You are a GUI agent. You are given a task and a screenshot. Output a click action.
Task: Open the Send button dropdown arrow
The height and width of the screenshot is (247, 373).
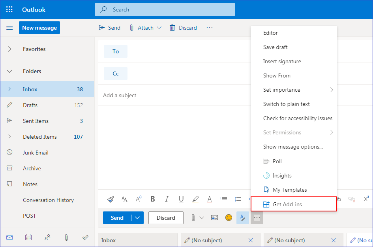pyautogui.click(x=137, y=218)
